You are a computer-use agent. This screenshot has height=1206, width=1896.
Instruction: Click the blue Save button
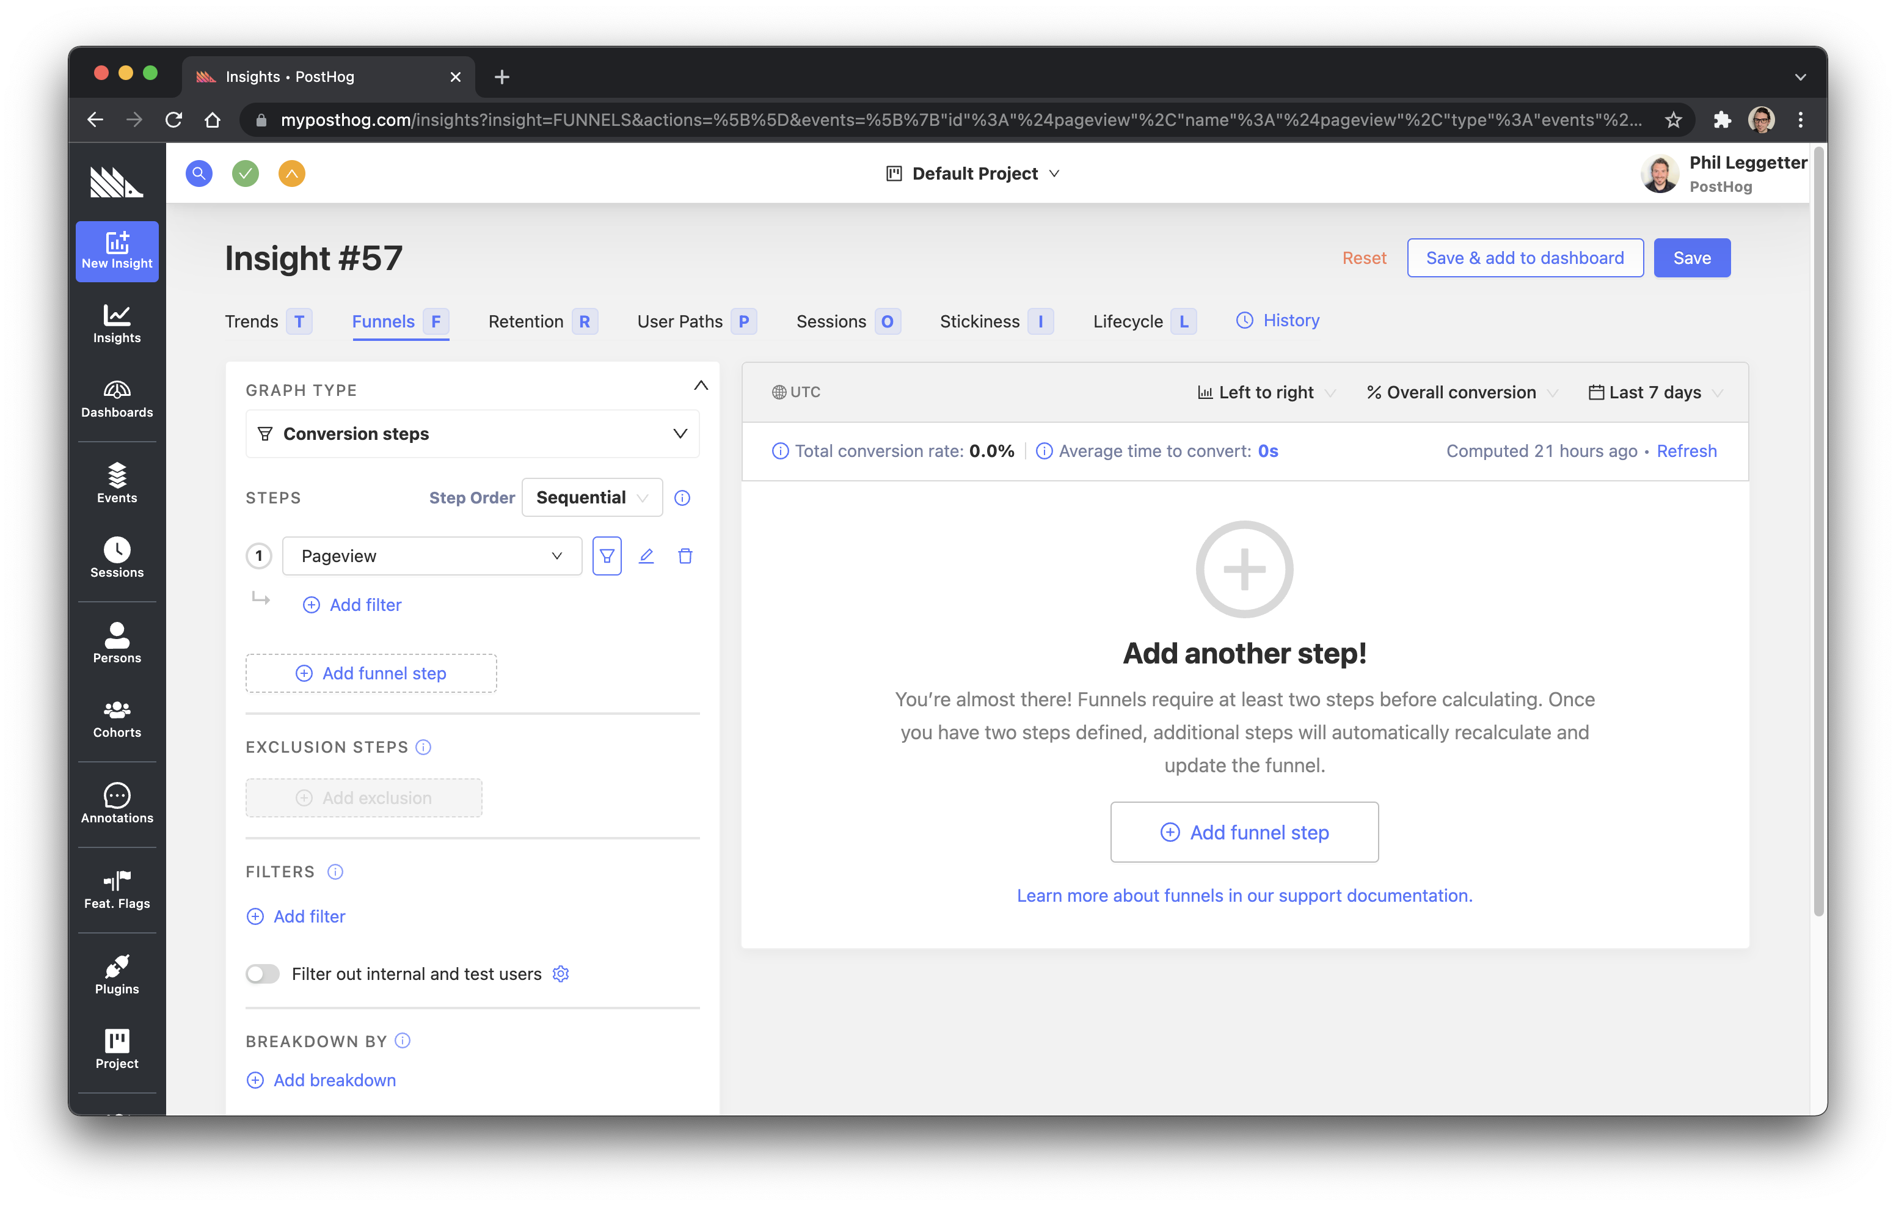click(x=1691, y=258)
